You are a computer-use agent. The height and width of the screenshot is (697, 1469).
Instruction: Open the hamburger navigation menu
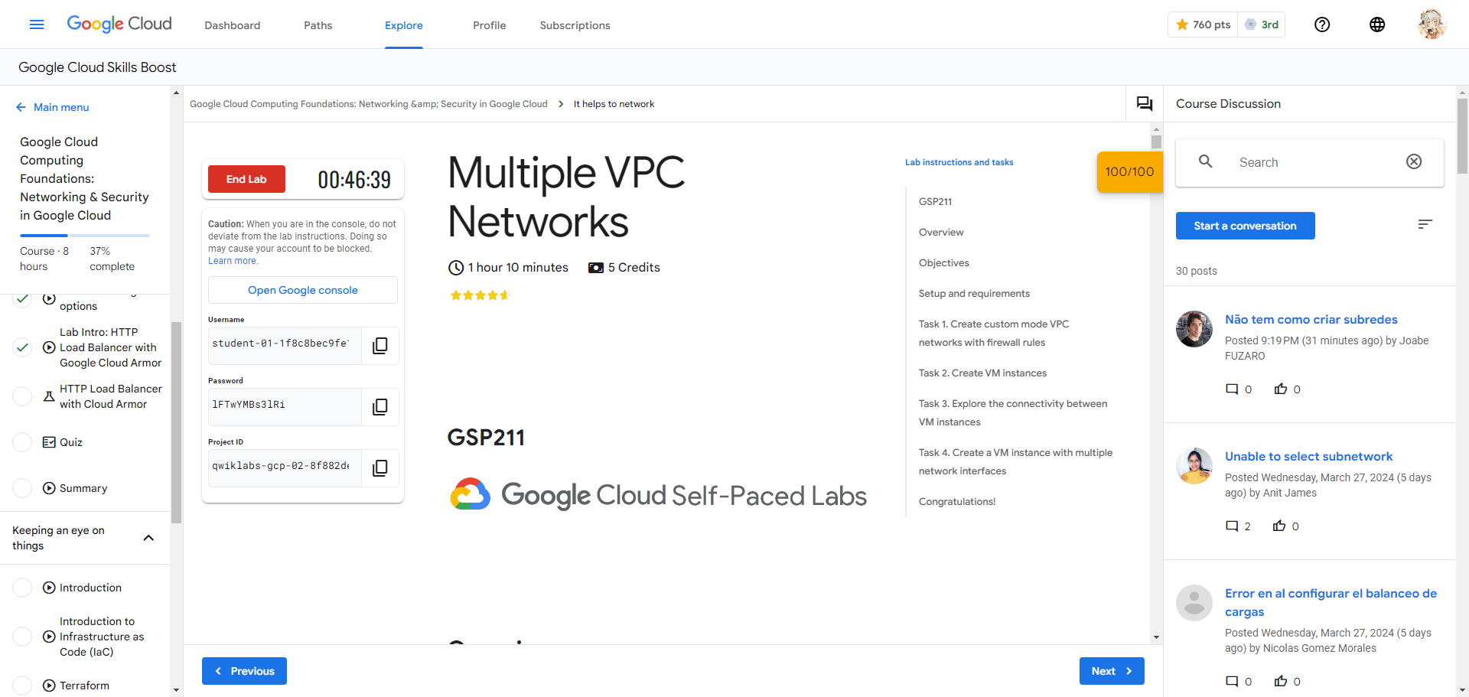coord(37,24)
